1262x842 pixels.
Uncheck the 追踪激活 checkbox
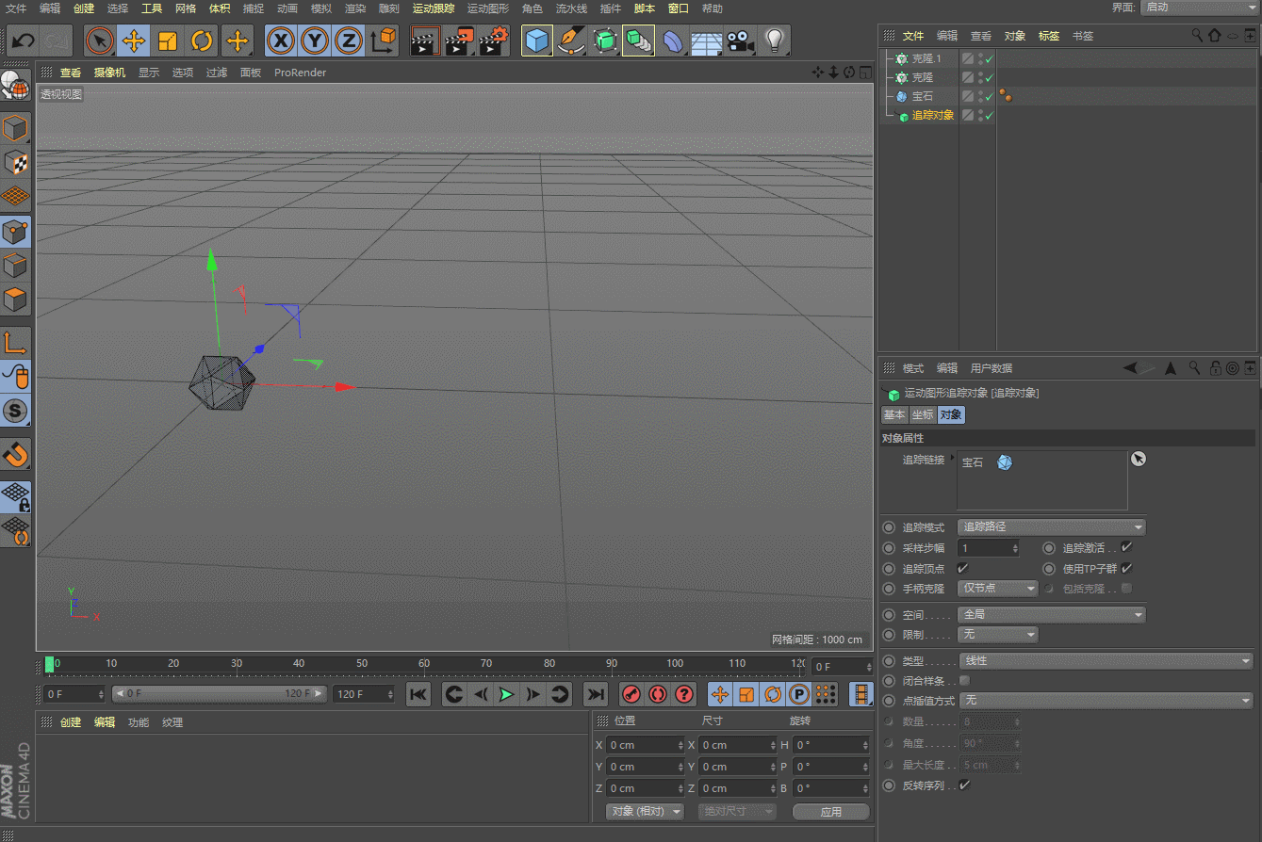pos(1126,547)
